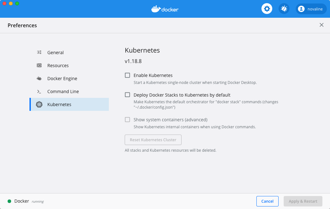This screenshot has height=209, width=330.
Task: Click the macOS green fullscreen button
Action: click(x=17, y=3)
